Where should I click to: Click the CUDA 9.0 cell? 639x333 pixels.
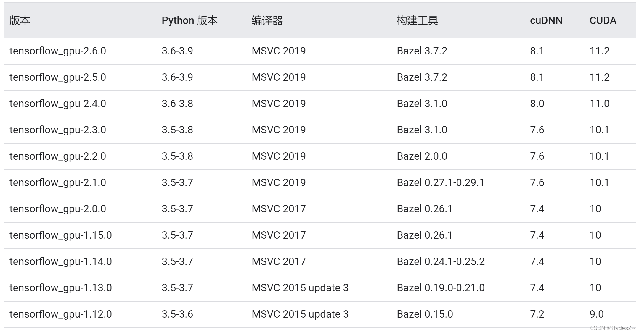[x=597, y=314]
